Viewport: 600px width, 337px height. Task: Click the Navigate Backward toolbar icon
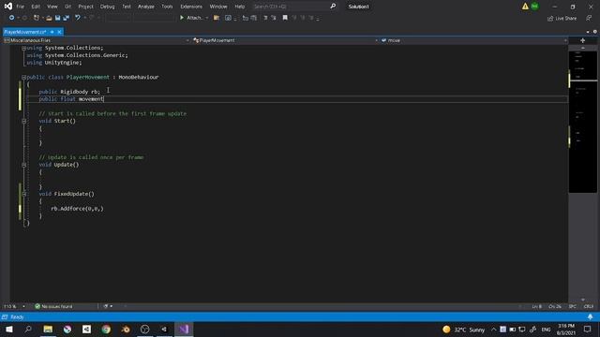11,18
